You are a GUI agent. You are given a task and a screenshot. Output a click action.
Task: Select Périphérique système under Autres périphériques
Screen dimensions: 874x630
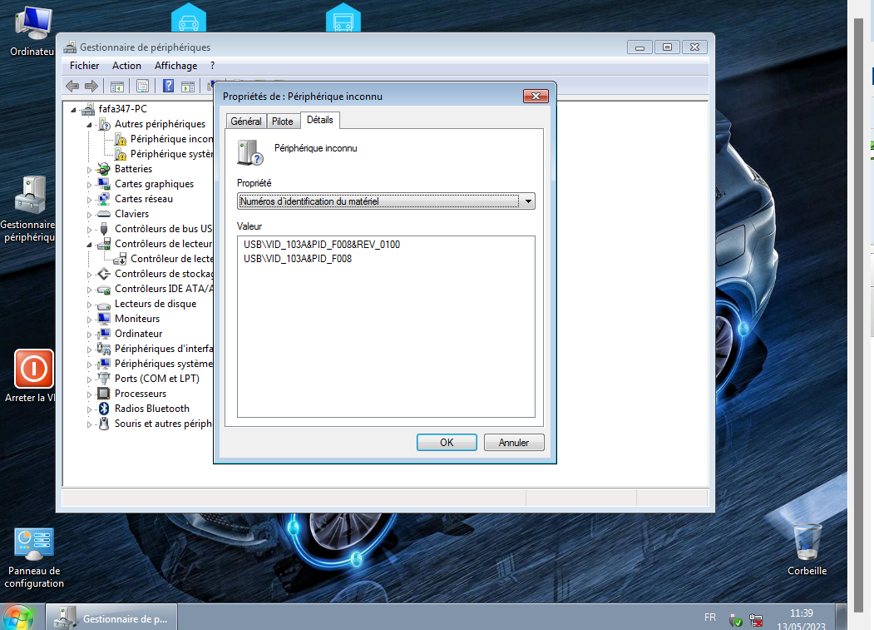pos(171,154)
